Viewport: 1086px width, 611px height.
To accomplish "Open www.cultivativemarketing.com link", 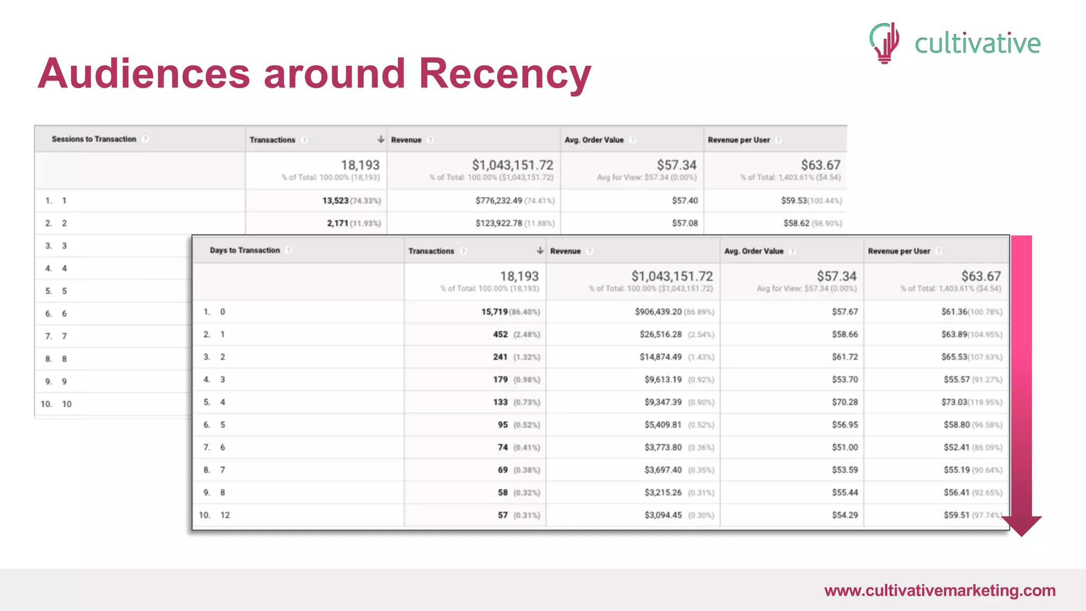I will tap(940, 590).
